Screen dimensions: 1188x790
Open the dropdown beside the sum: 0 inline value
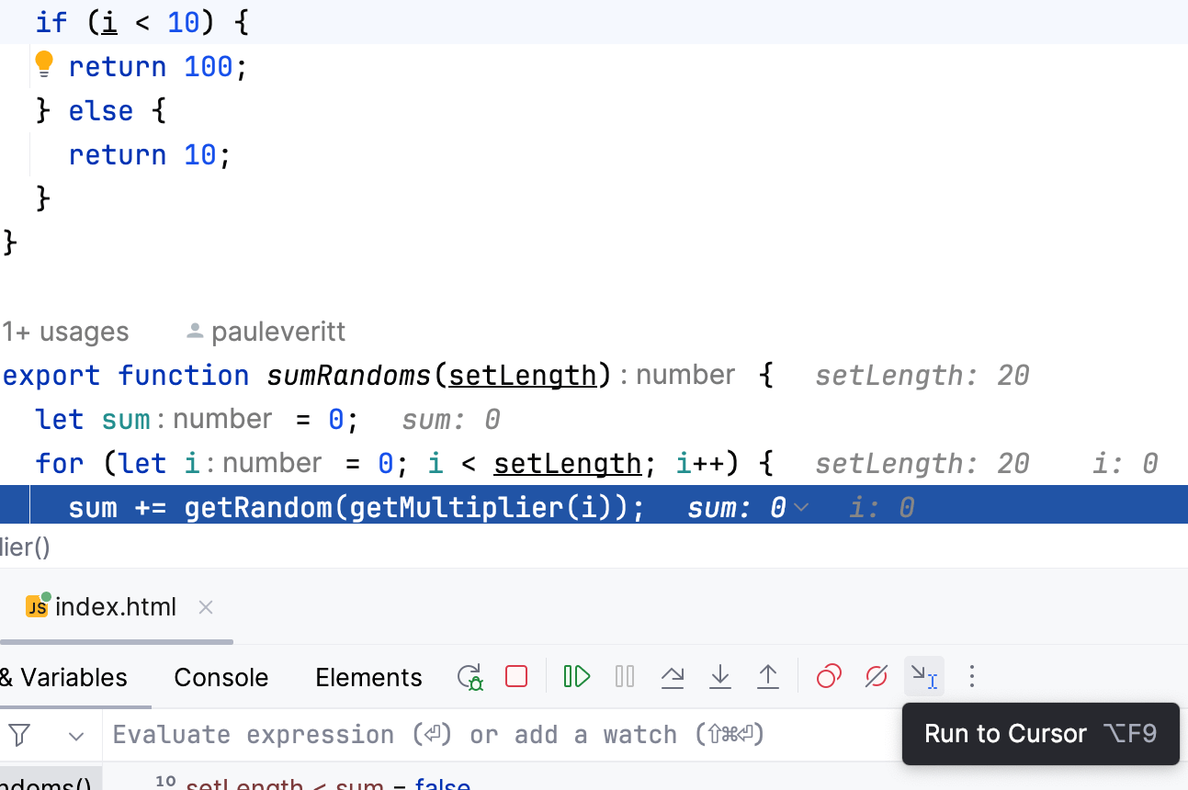click(801, 507)
